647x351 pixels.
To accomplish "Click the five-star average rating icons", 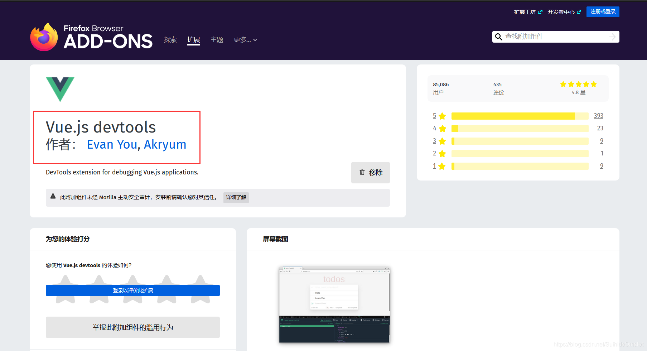I will (578, 84).
